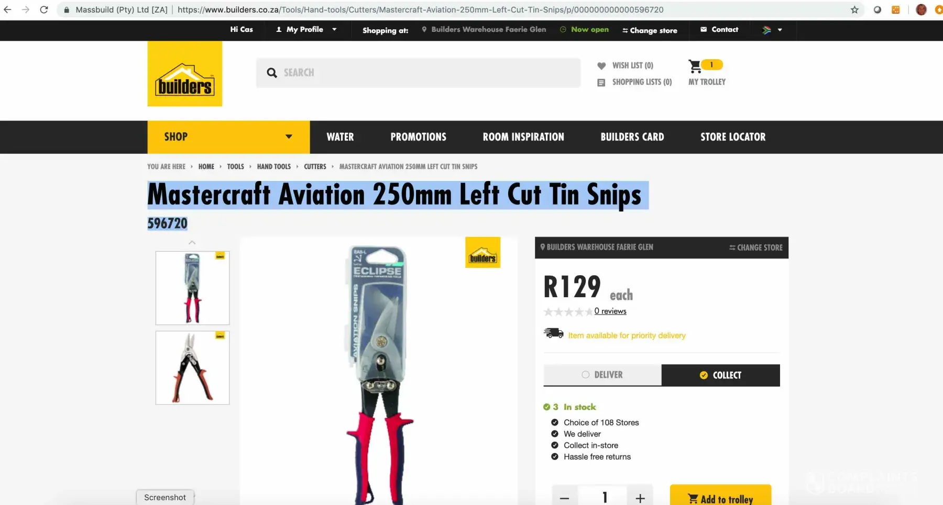This screenshot has height=505, width=943.
Task: Click Add to trolley button
Action: pos(720,496)
